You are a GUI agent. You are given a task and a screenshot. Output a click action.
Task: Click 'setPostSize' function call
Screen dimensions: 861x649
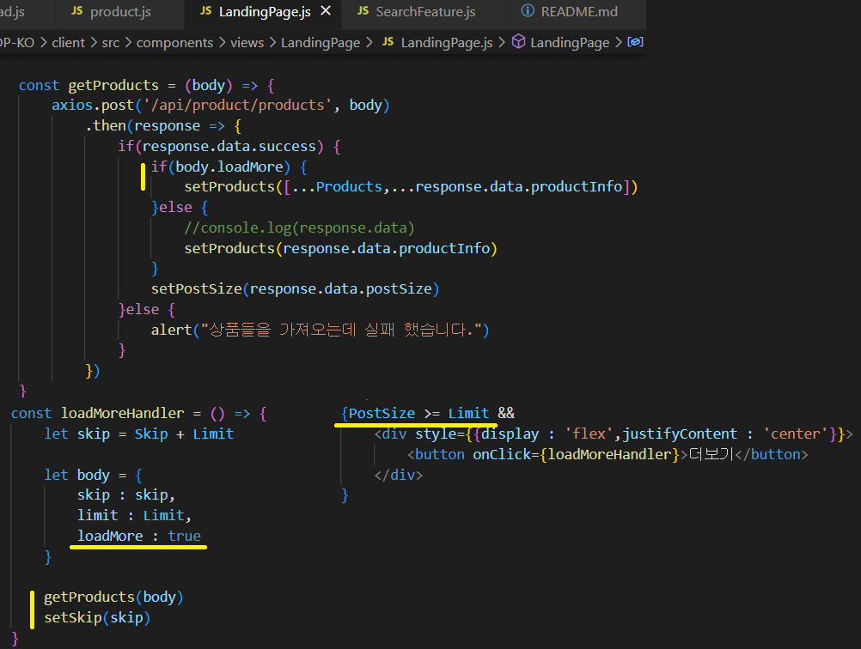click(x=197, y=289)
